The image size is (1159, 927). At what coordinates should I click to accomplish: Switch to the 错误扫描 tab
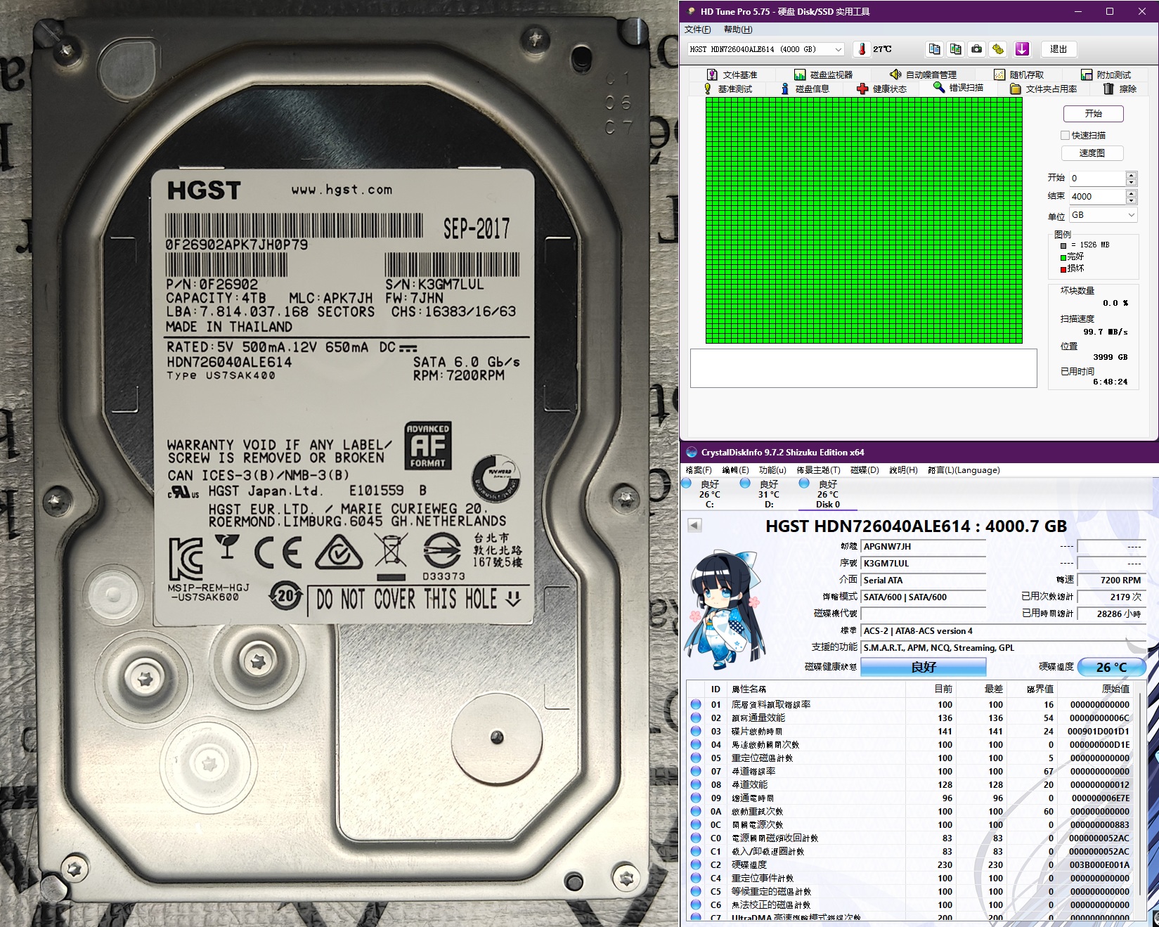(x=959, y=88)
